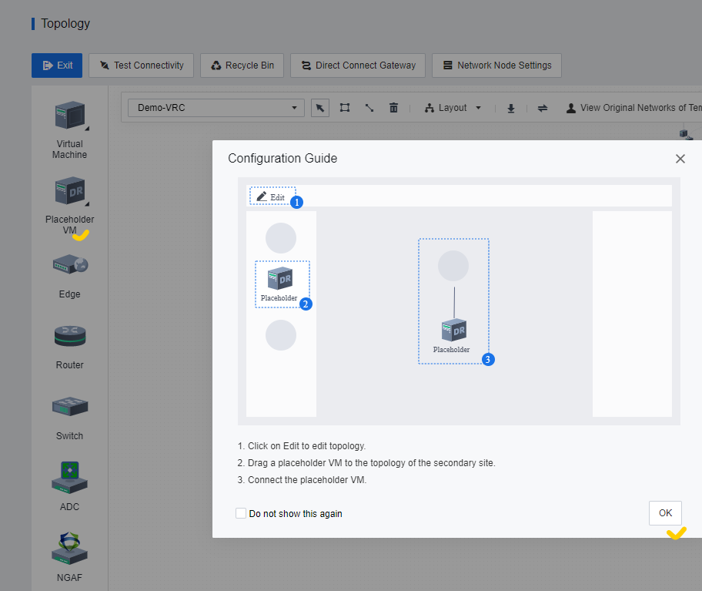The width and height of the screenshot is (702, 591).
Task: Confirm the guide with OK
Action: [665, 513]
